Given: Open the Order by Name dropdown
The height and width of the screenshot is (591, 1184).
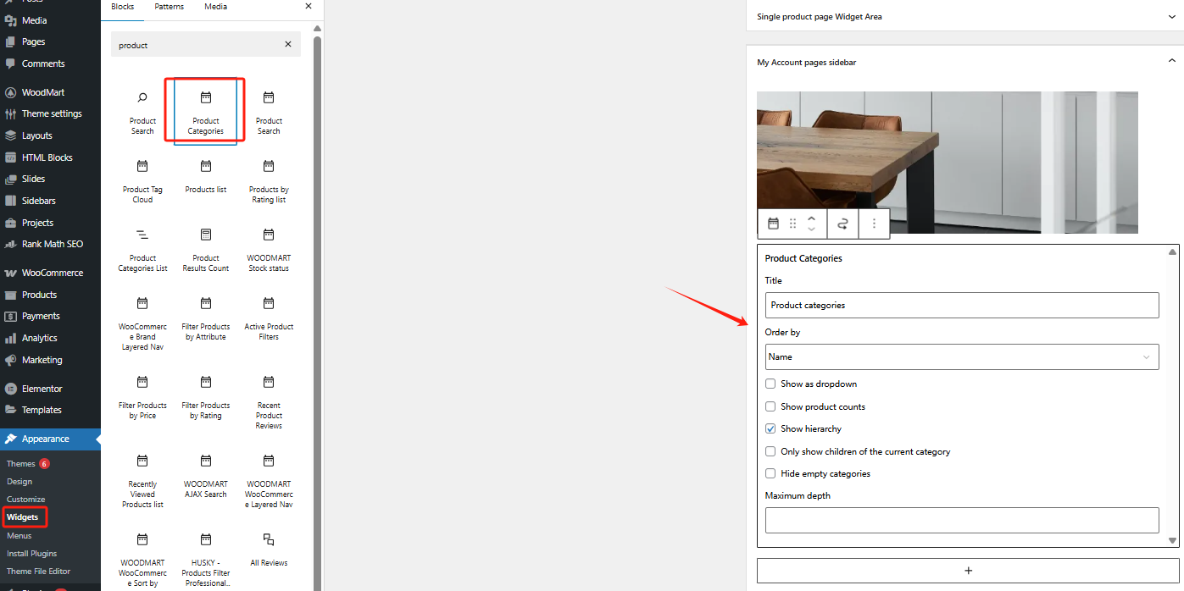Looking at the screenshot, I should pyautogui.click(x=962, y=356).
